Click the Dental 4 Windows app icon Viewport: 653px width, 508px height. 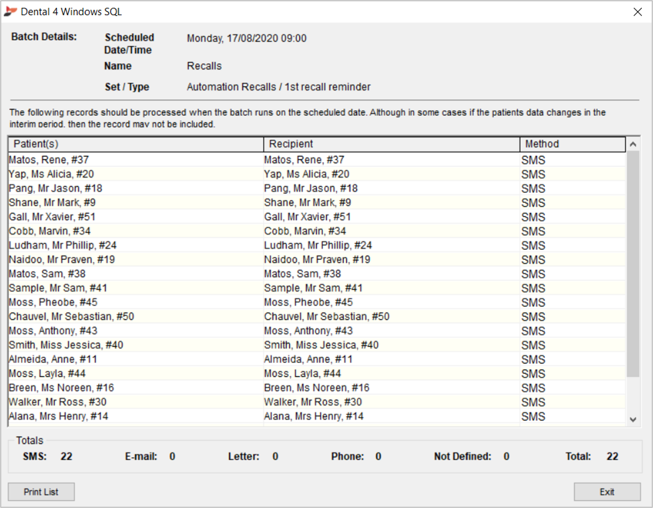tap(10, 12)
